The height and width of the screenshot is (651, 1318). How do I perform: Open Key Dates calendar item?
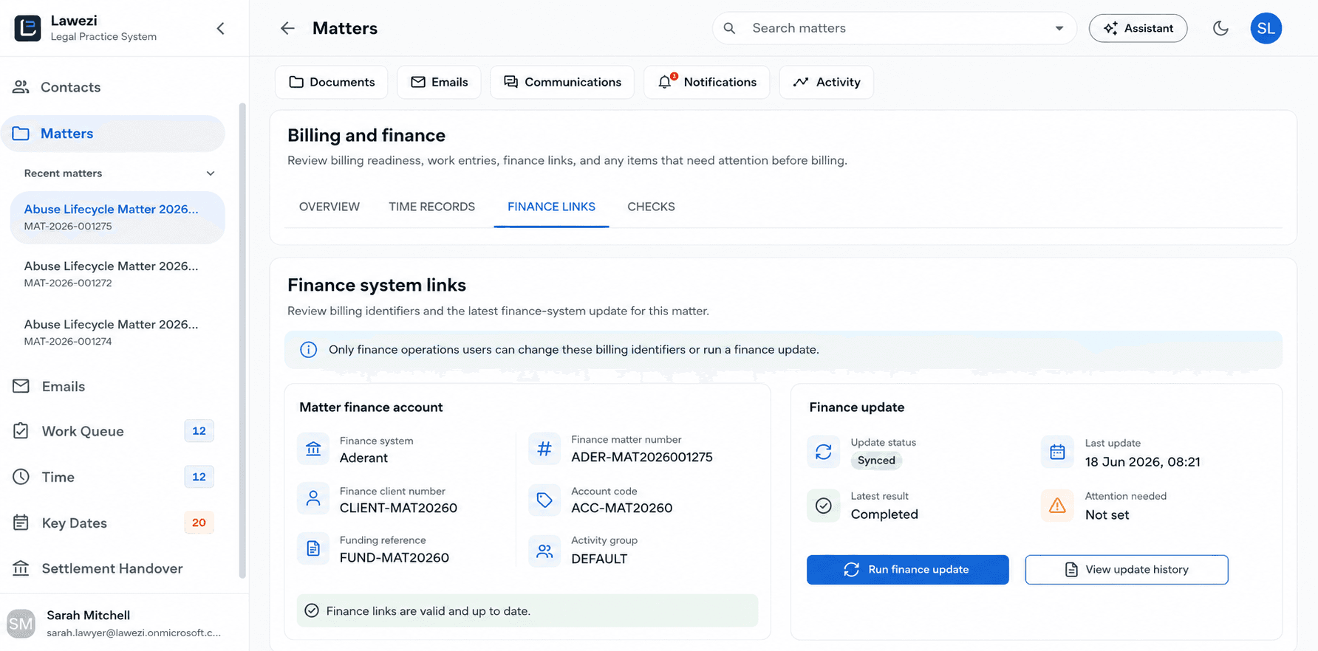(x=112, y=523)
